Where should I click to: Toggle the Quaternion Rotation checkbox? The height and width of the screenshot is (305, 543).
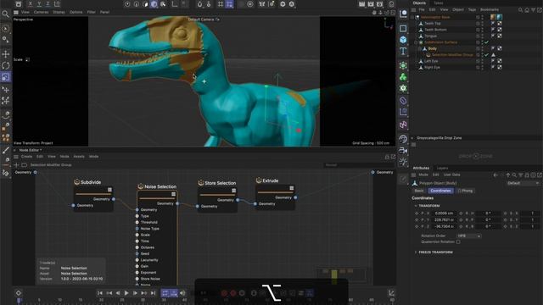458,241
